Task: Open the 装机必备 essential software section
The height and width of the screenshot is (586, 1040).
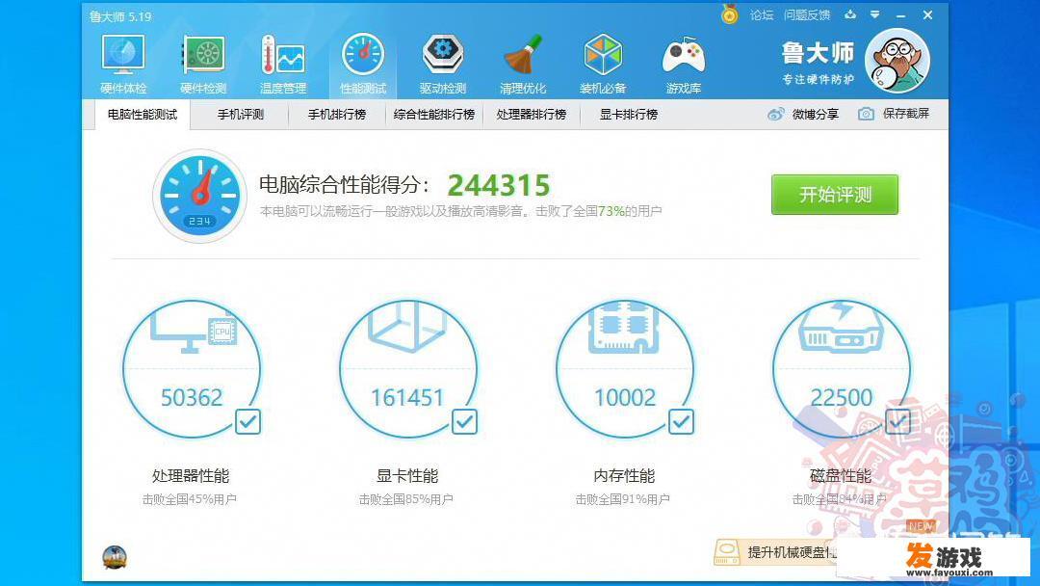Action: (603, 65)
